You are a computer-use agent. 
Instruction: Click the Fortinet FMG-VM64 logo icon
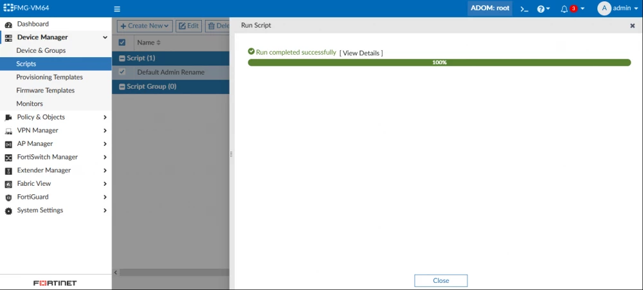[x=8, y=8]
